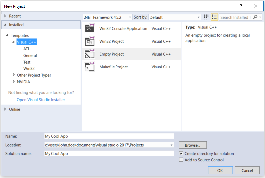
Task: Expand the Recent section
Action: pos(5,16)
